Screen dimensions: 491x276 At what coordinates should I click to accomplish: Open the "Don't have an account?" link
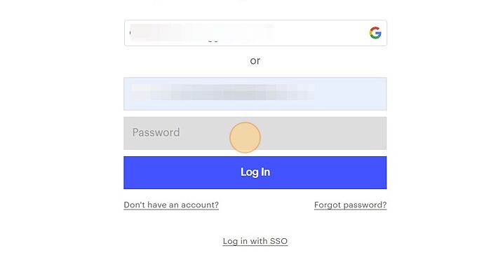(x=171, y=205)
